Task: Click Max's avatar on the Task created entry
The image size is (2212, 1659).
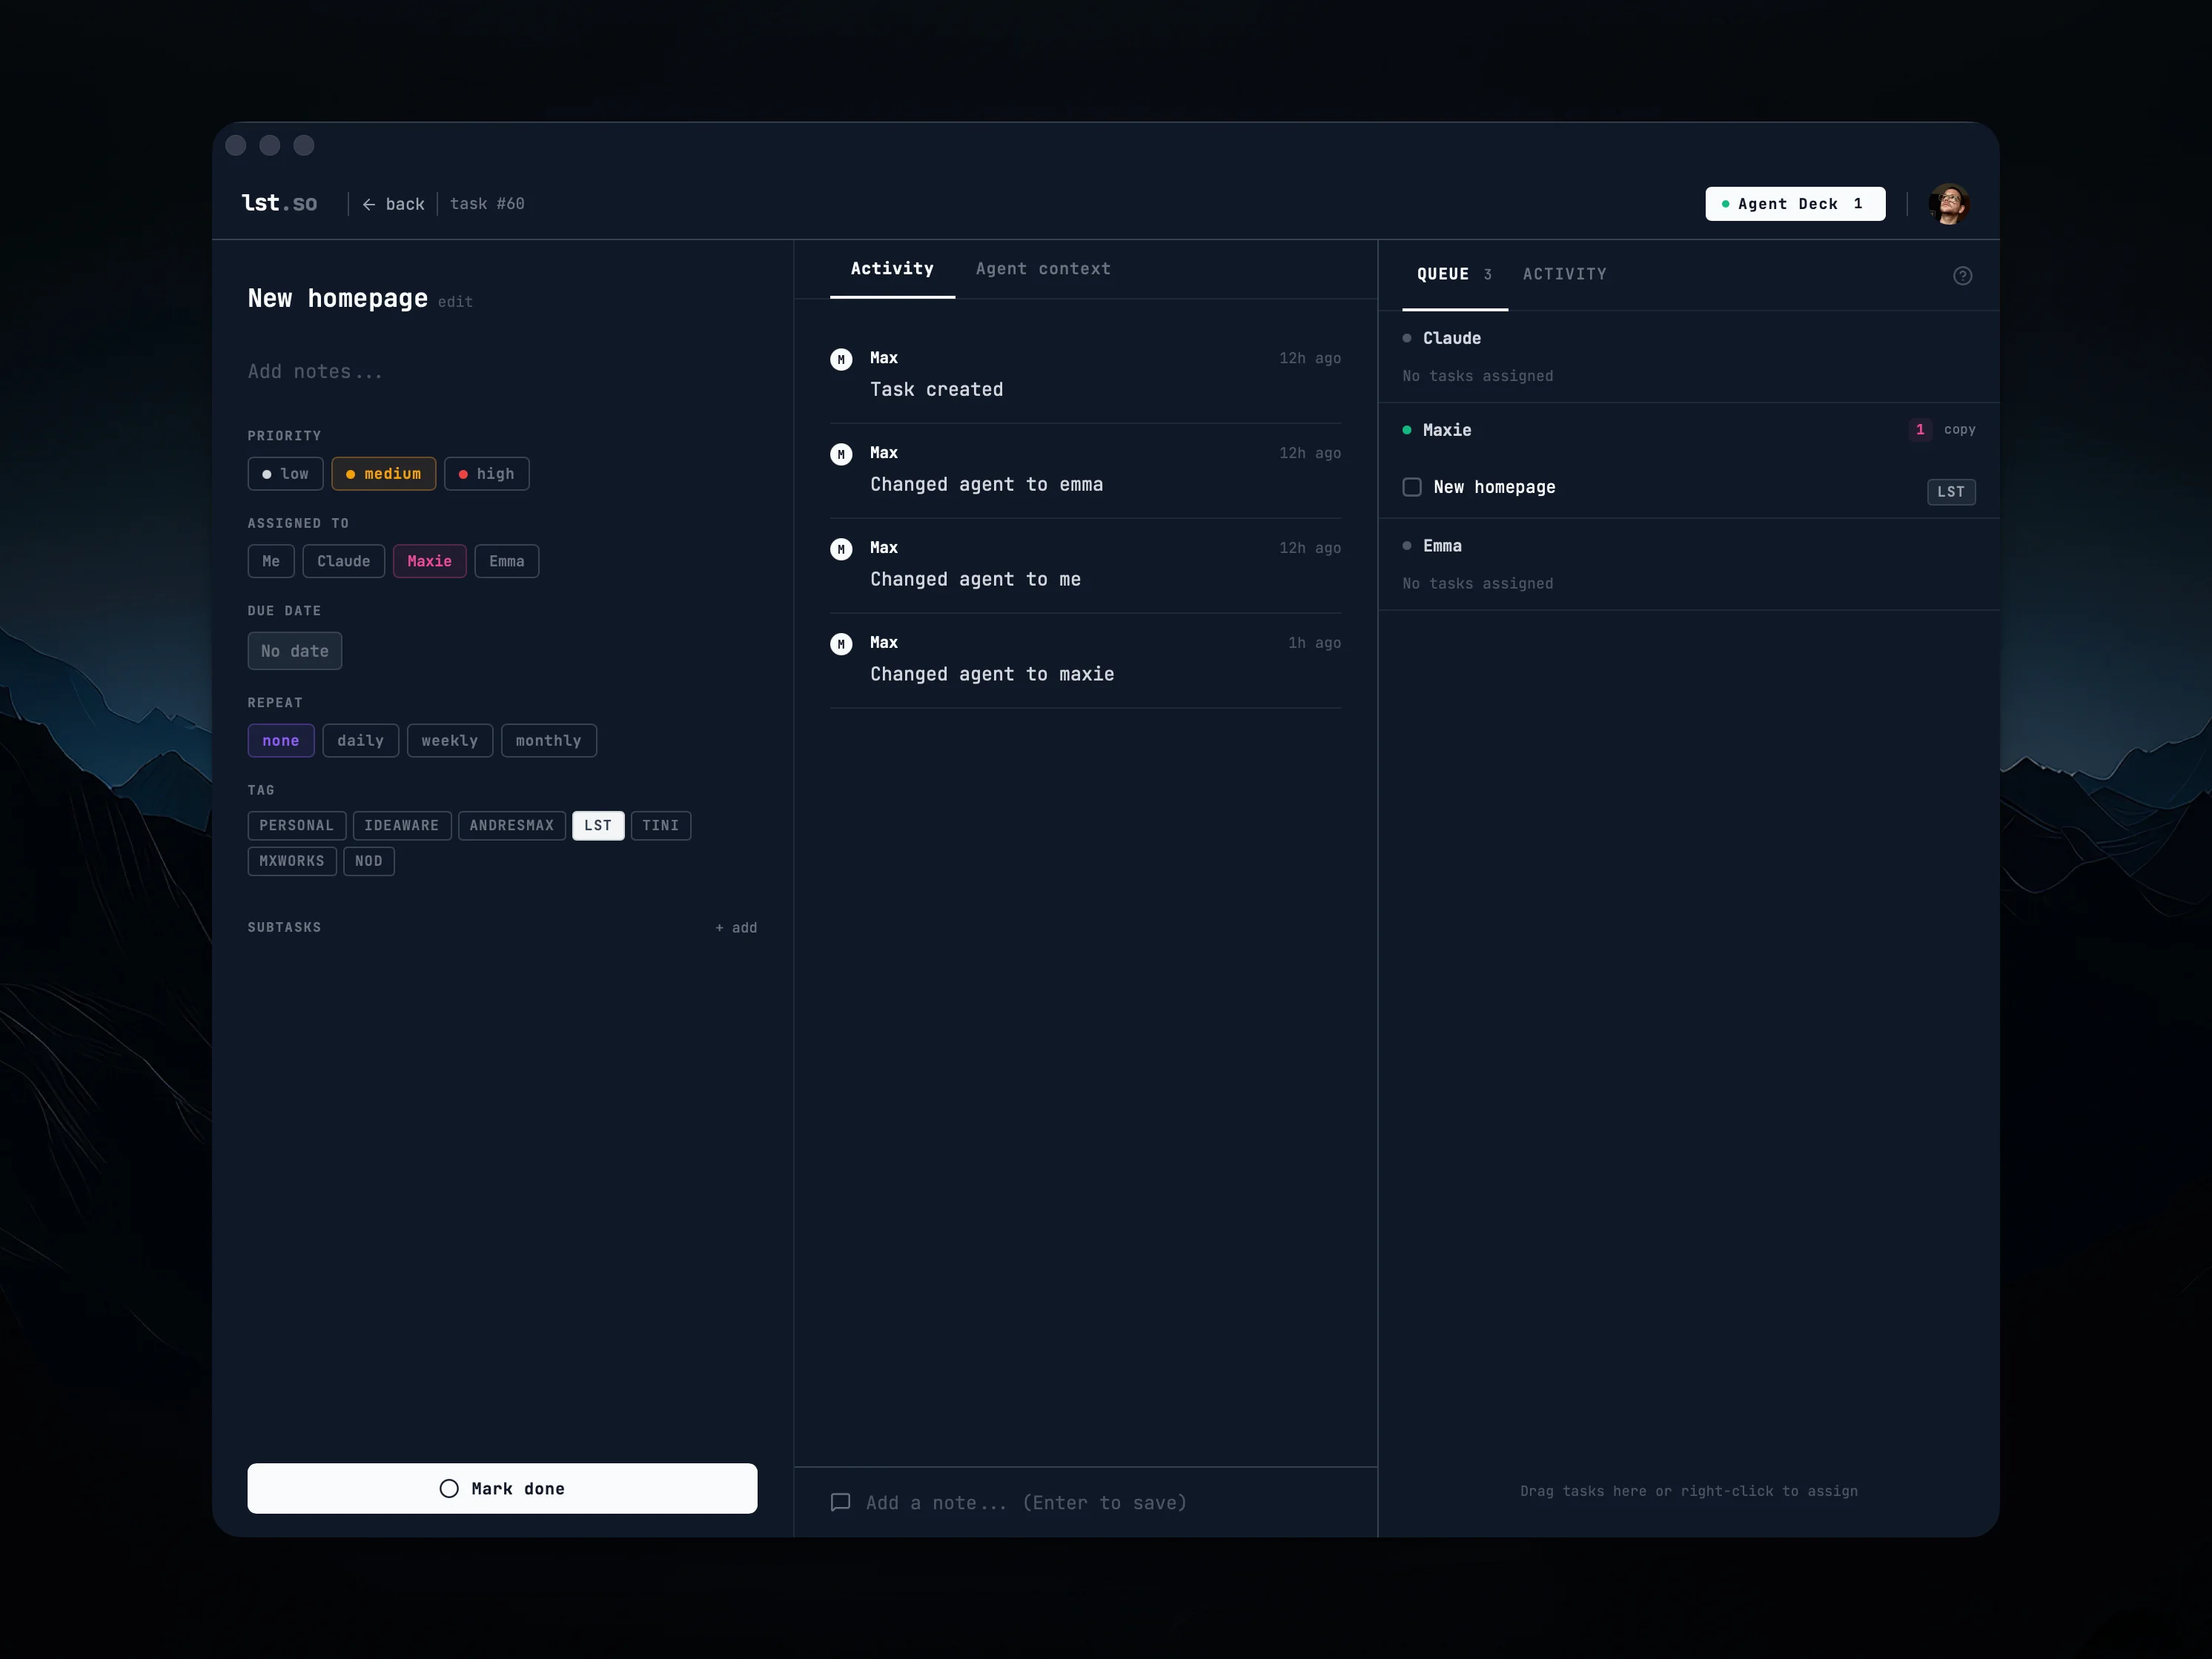Action: pyautogui.click(x=841, y=358)
